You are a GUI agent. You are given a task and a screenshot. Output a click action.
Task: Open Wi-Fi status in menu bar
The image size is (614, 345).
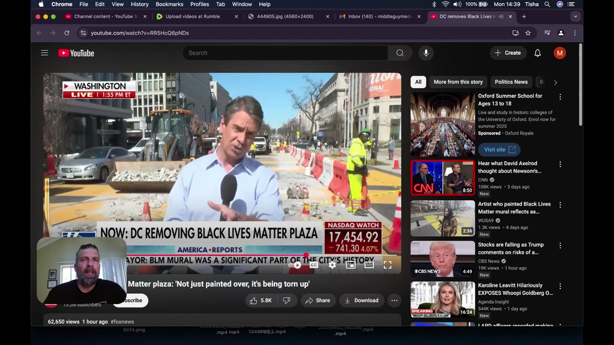(446, 4)
